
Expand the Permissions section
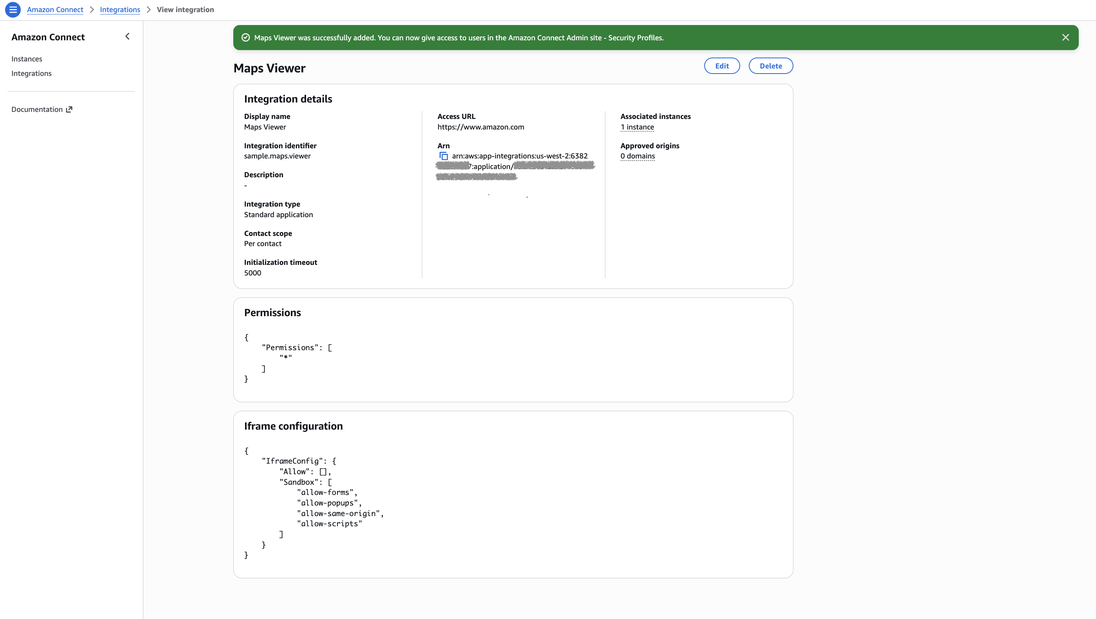(x=273, y=312)
